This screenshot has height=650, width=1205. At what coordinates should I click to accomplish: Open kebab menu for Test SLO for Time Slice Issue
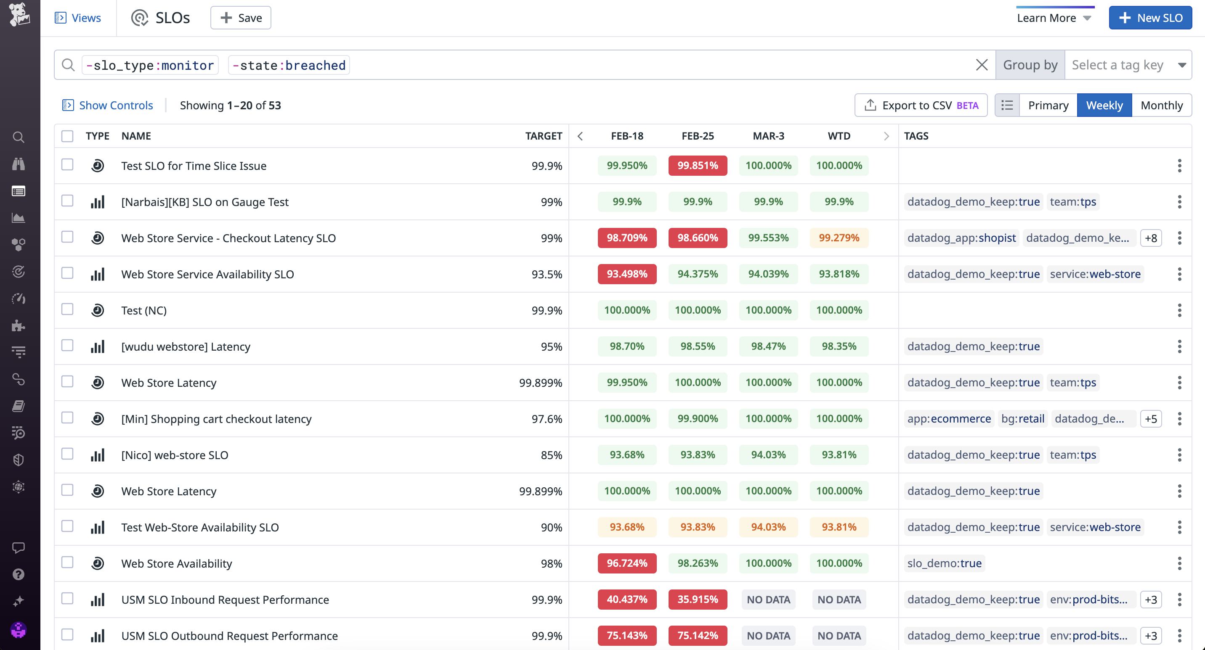(x=1179, y=165)
